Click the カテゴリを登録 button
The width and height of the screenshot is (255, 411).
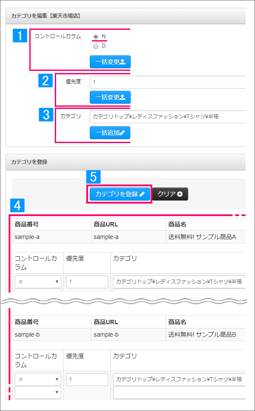coord(120,194)
